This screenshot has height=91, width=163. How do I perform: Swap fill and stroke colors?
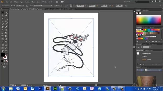[x=7, y=53]
